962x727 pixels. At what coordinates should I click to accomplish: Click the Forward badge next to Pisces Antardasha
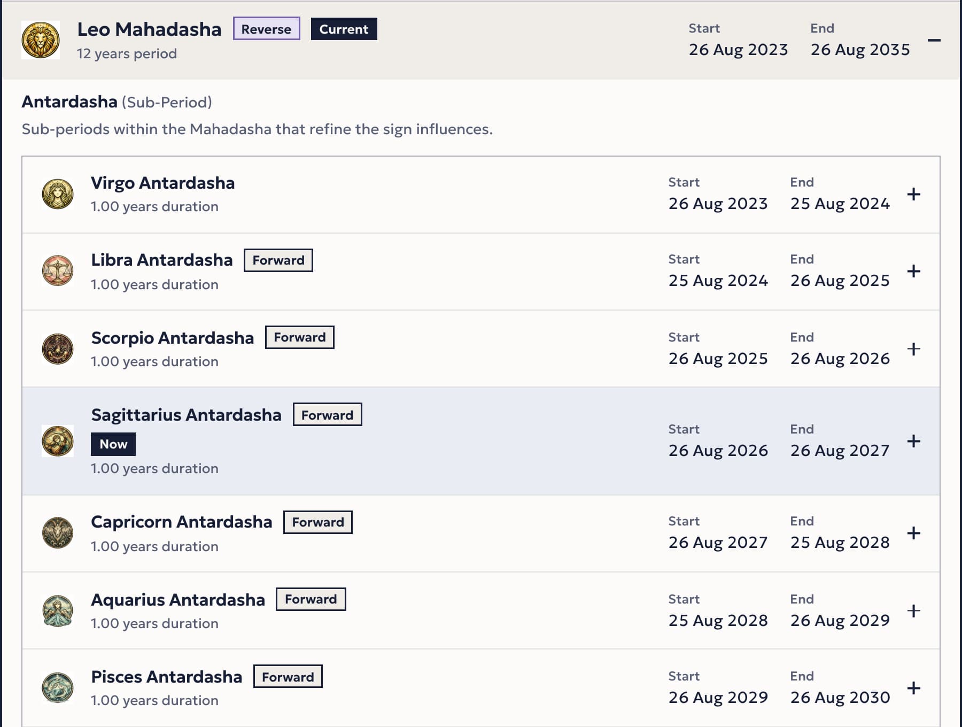click(288, 677)
